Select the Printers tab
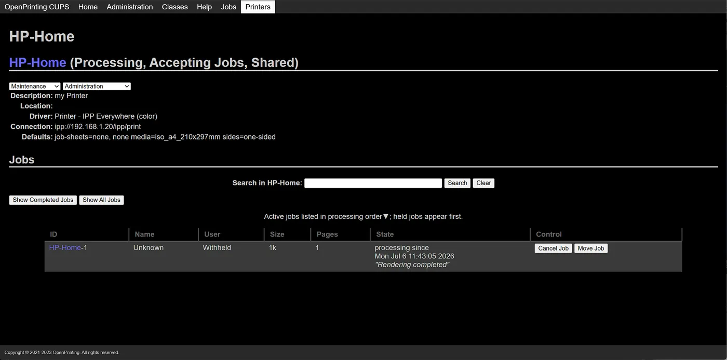This screenshot has height=360, width=727. click(258, 7)
